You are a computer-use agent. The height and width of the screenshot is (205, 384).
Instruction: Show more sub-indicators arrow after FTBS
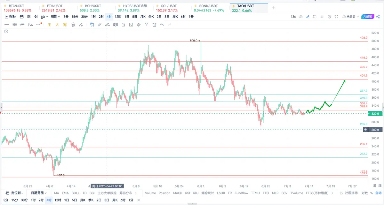point(332,193)
